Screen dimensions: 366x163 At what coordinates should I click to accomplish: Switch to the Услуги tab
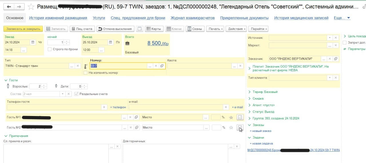coord(99,18)
